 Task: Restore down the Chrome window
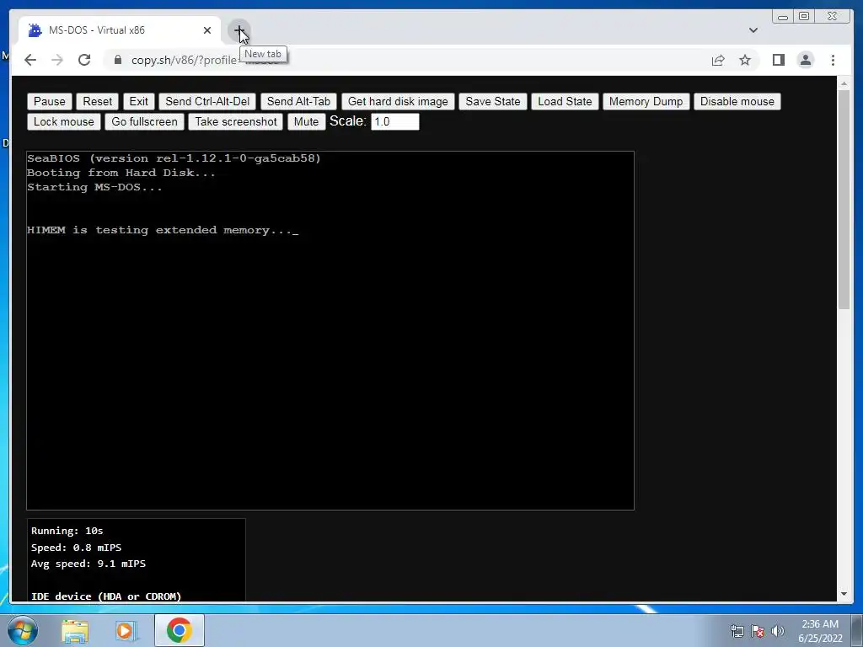point(803,17)
